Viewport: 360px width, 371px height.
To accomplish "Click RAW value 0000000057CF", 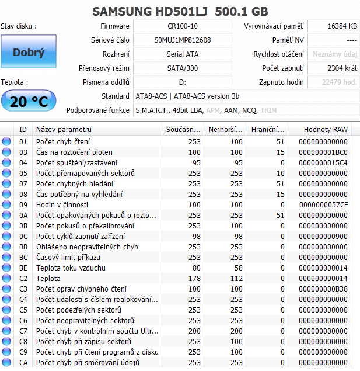I will pos(324,204).
